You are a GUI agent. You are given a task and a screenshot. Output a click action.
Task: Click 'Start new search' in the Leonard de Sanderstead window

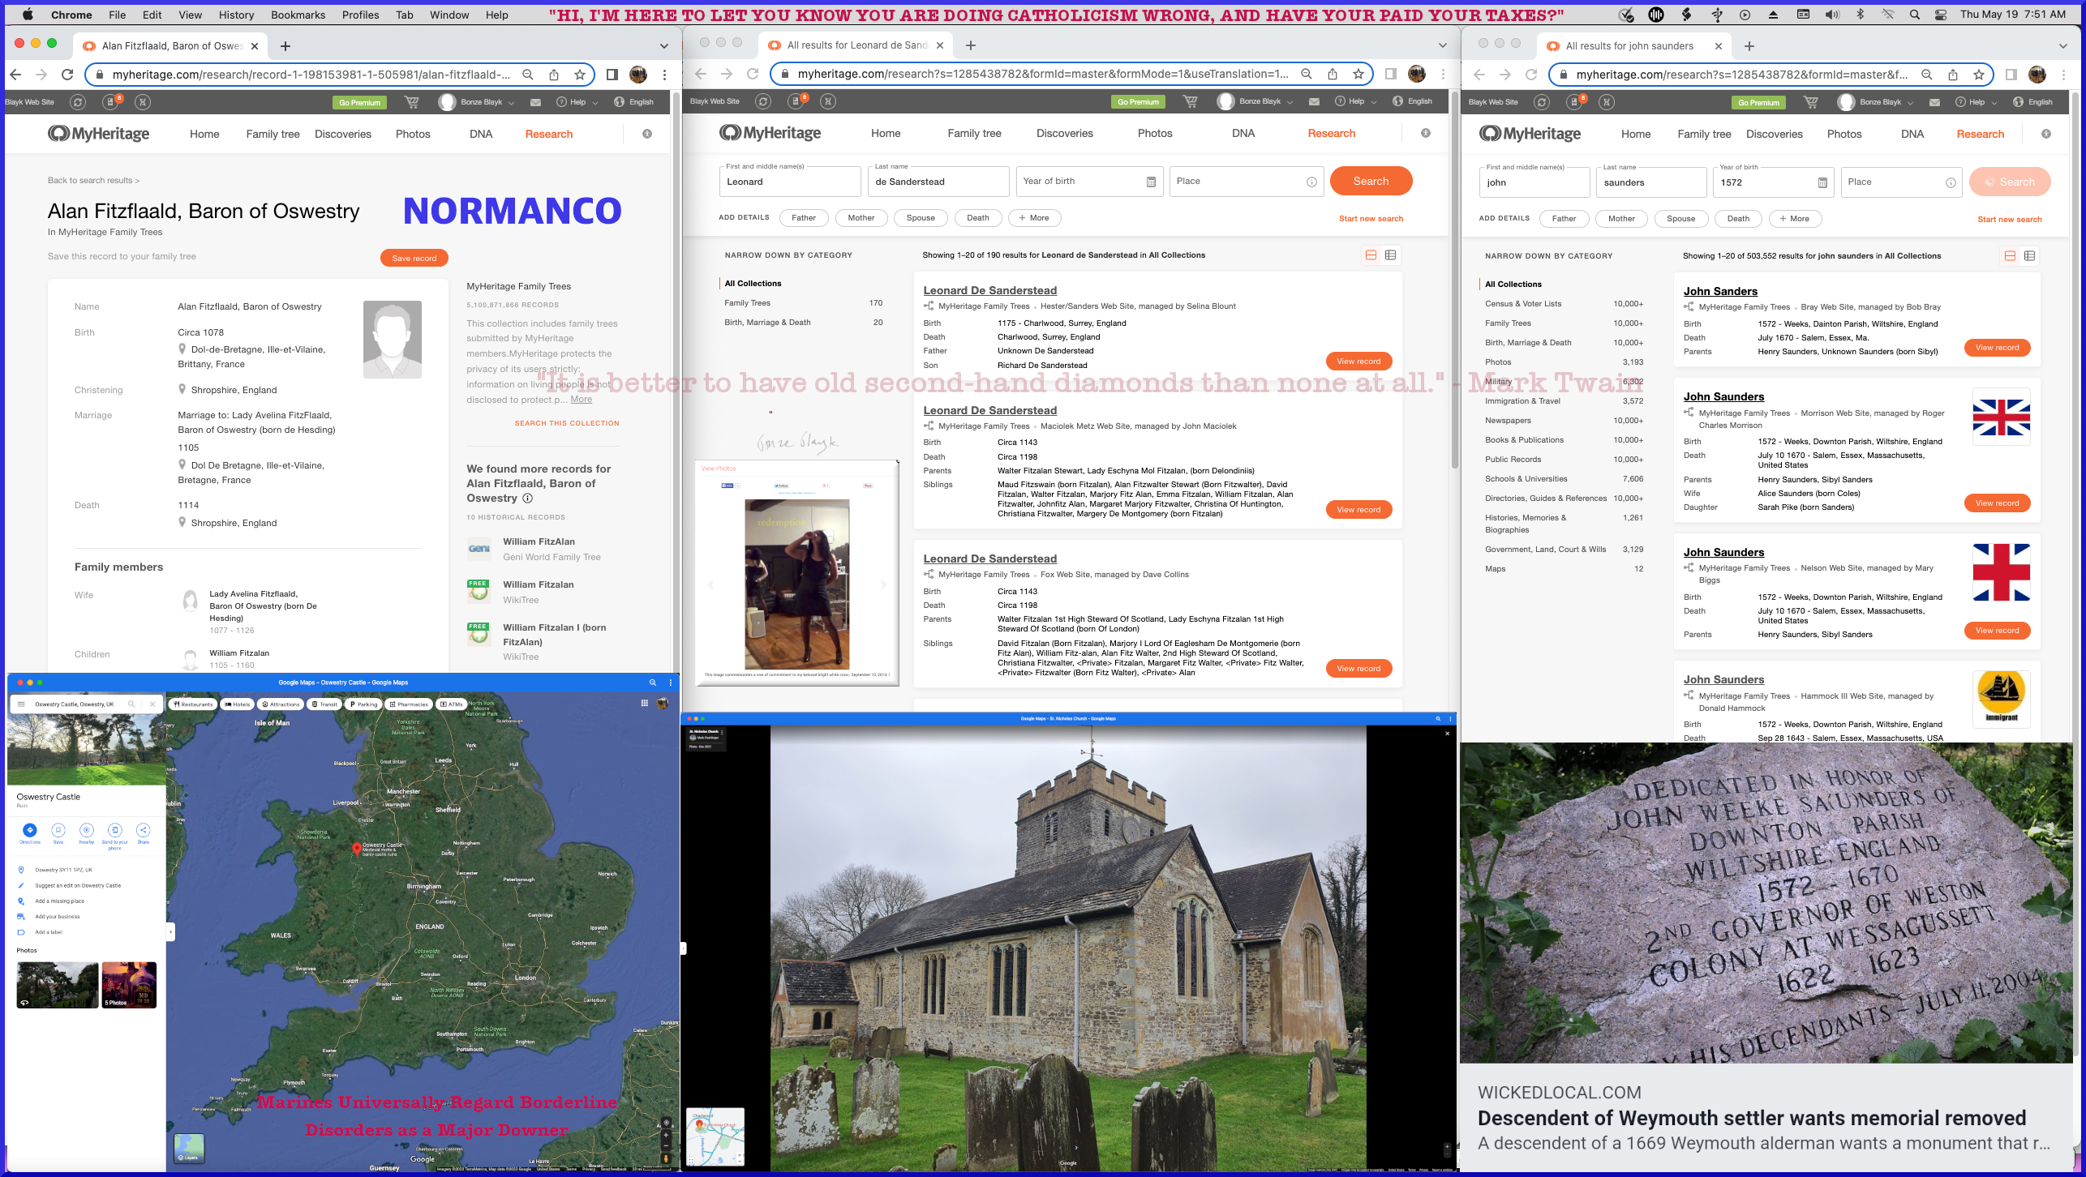[x=1371, y=218]
